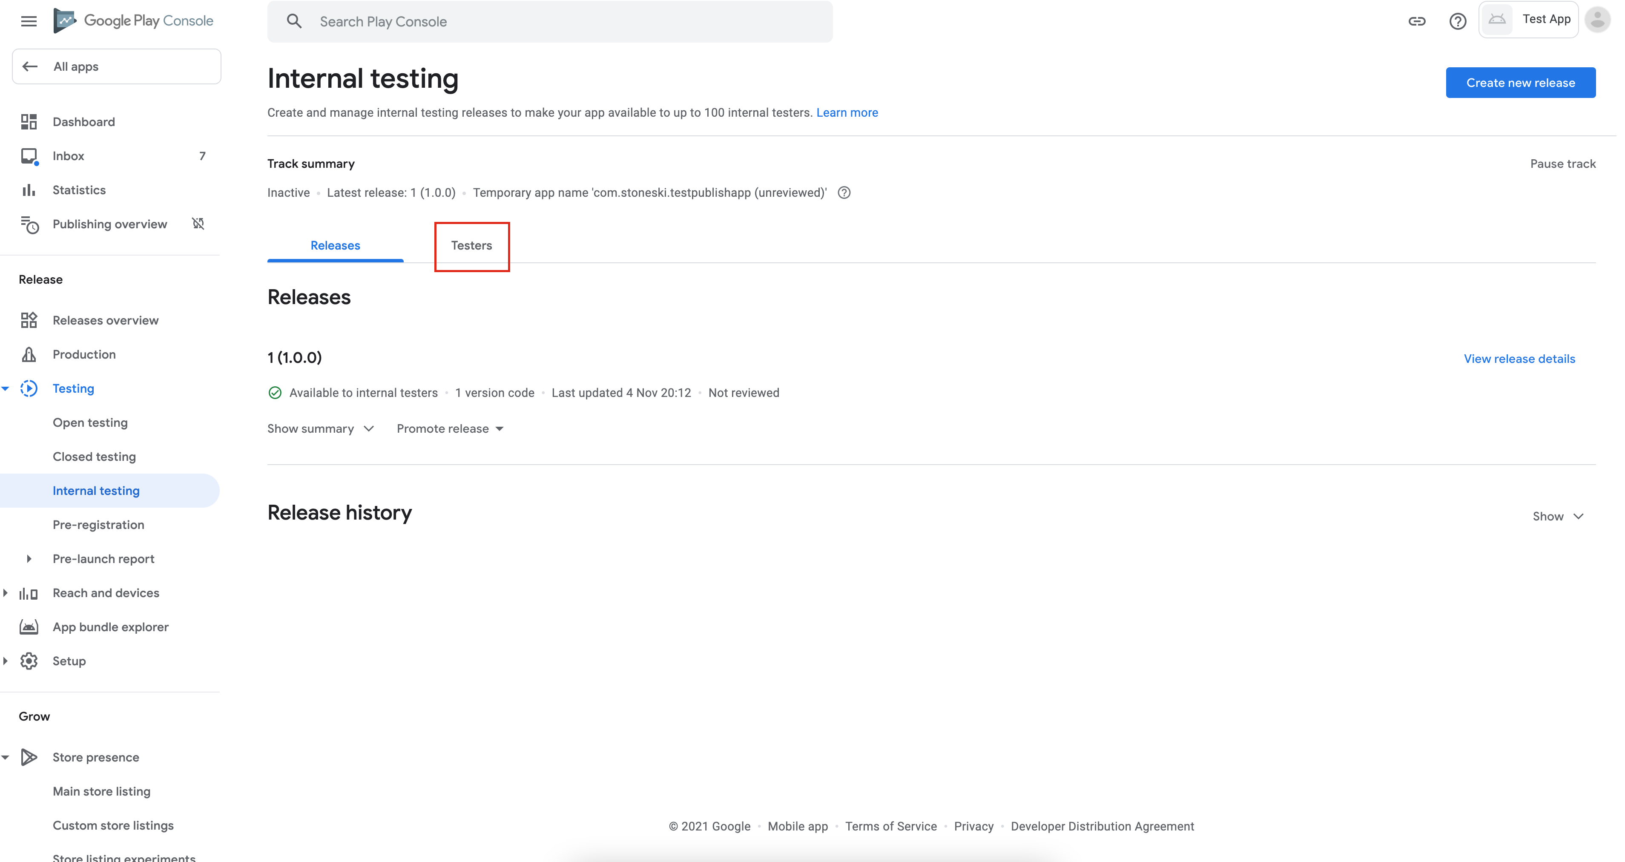Open Closed testing in sidebar
The image size is (1625, 862).
pyautogui.click(x=94, y=456)
